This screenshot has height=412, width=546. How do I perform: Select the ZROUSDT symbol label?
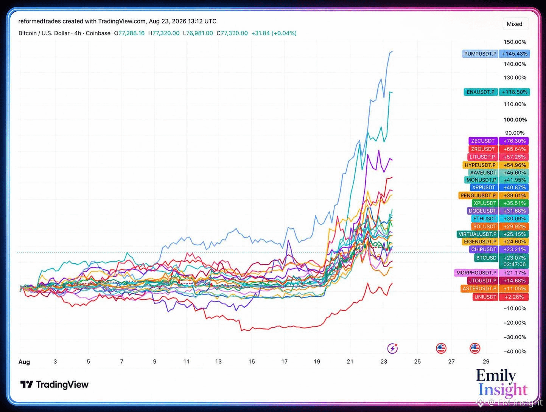coord(483,149)
